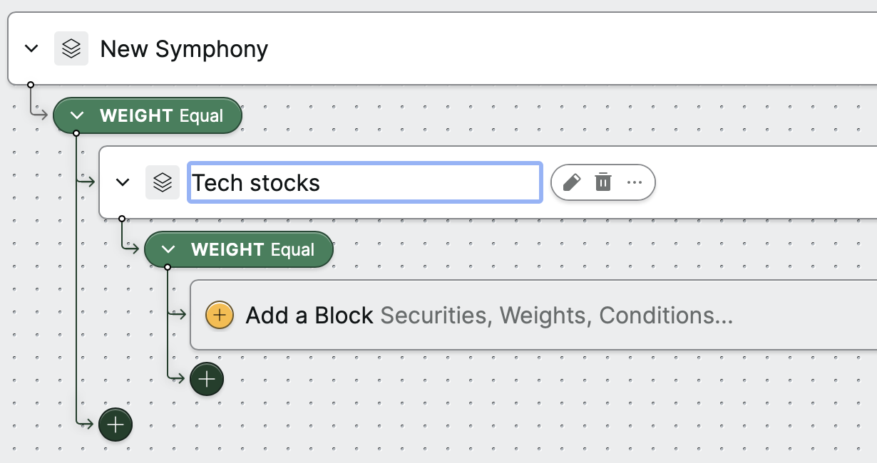Collapse the nested WEIGHT Equal chevron
Viewport: 877px width, 463px height.
click(168, 249)
